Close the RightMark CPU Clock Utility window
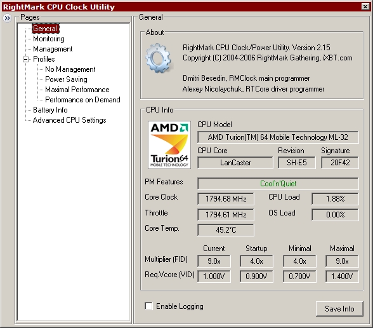Image resolution: width=373 pixels, height=328 pixels. (365, 6)
